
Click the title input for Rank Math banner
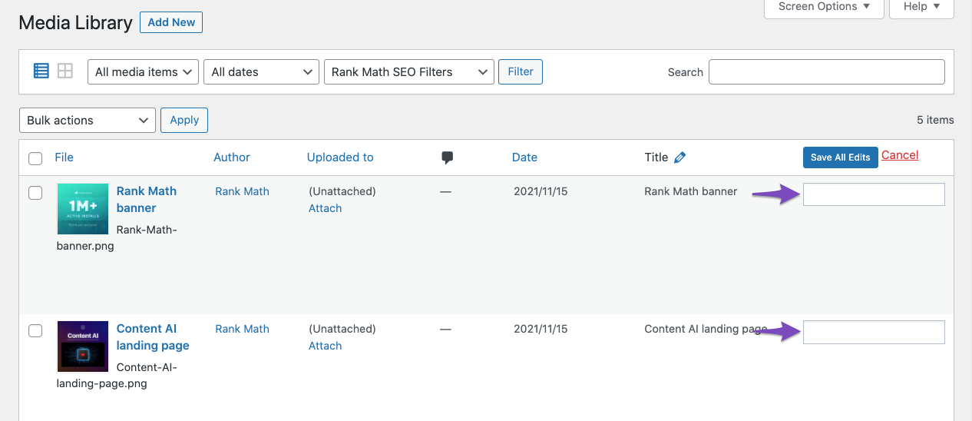(874, 194)
